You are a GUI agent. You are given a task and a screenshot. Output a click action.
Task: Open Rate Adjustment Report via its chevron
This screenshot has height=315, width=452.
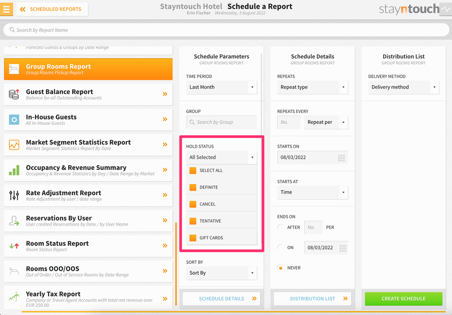[x=165, y=195]
